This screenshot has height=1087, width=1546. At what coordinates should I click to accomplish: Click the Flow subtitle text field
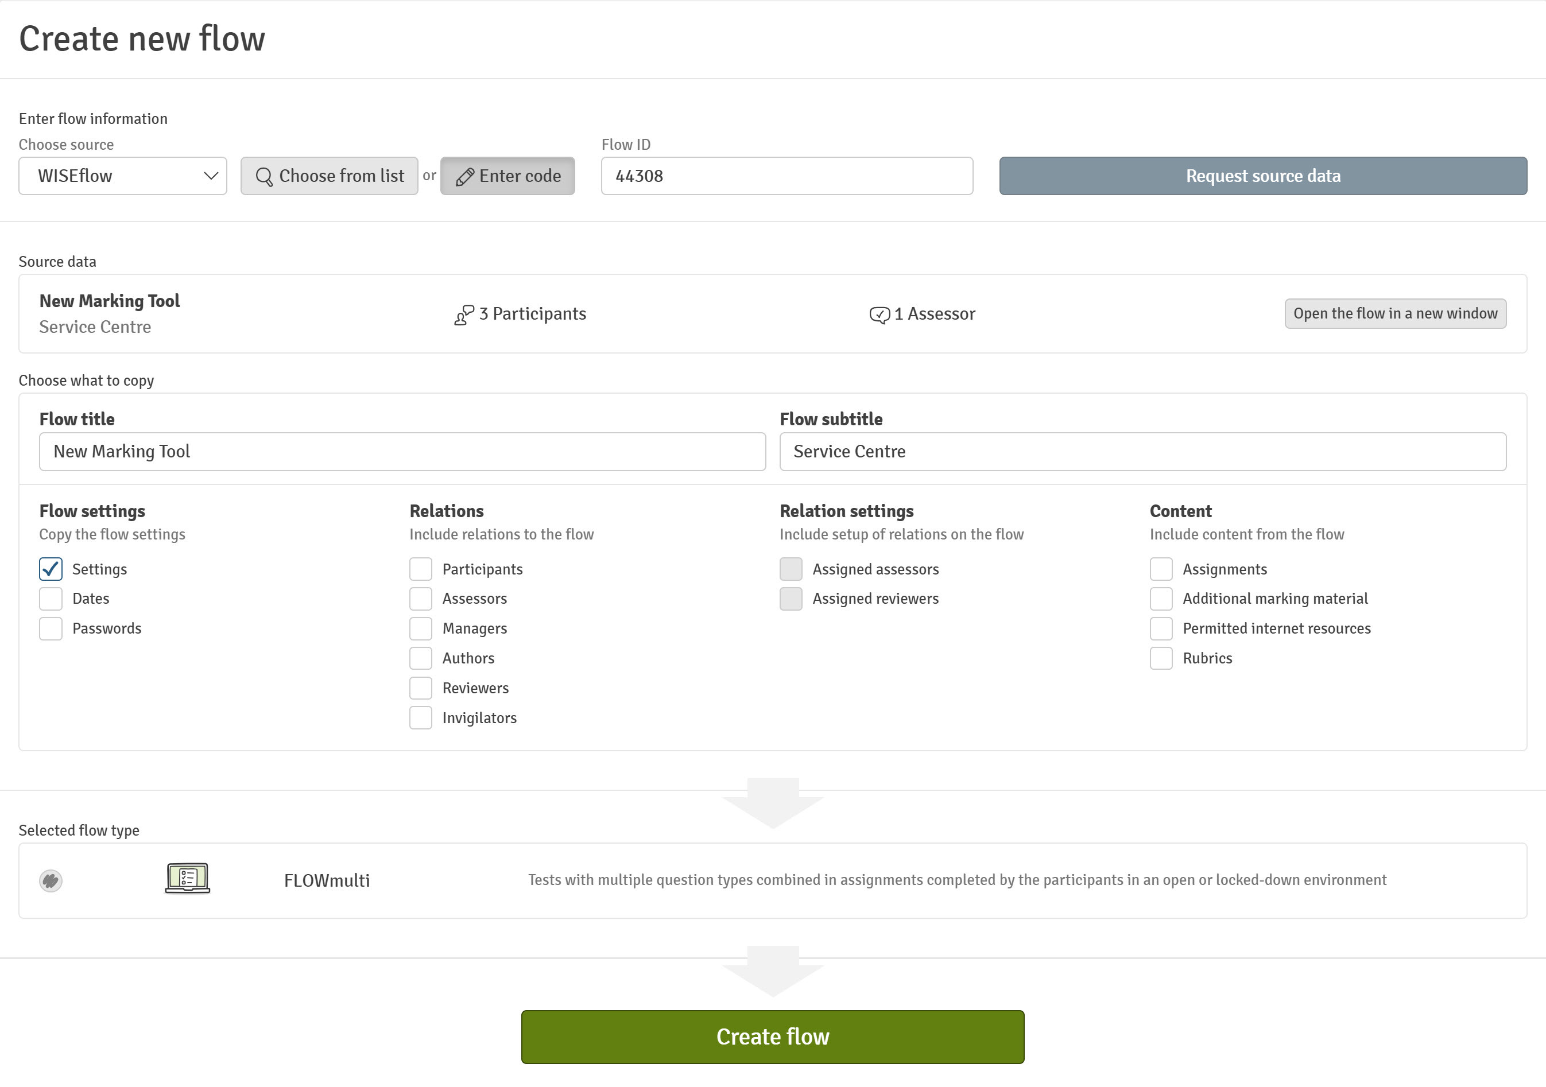tap(1142, 452)
